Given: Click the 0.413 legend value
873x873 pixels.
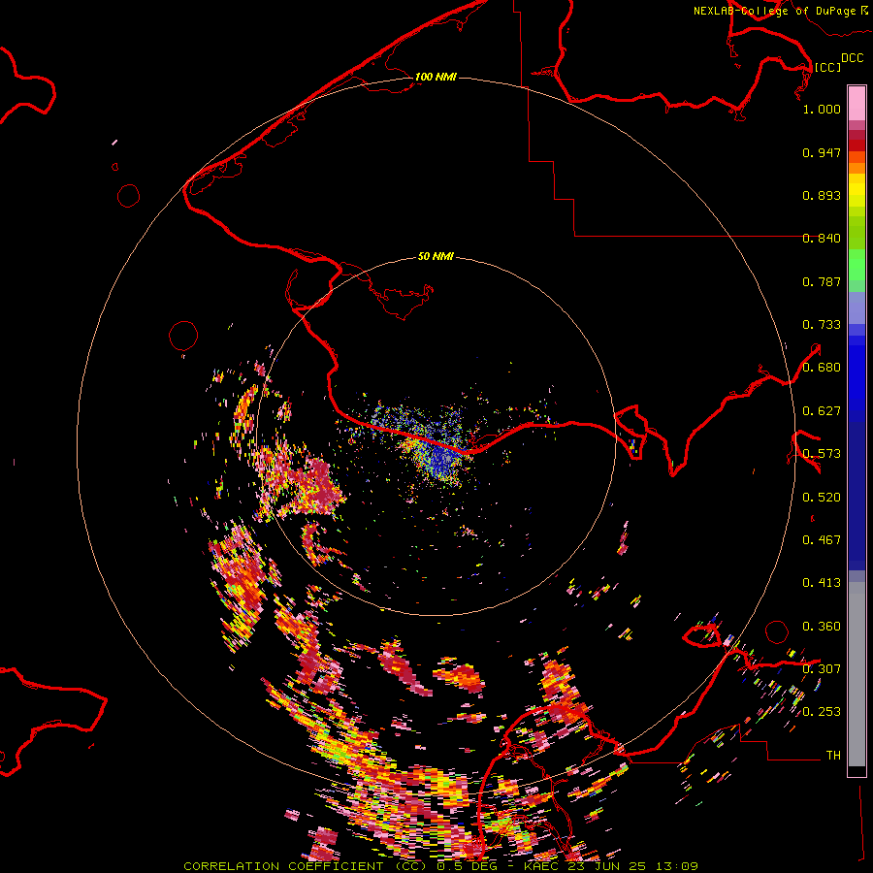Looking at the screenshot, I should coord(822,583).
